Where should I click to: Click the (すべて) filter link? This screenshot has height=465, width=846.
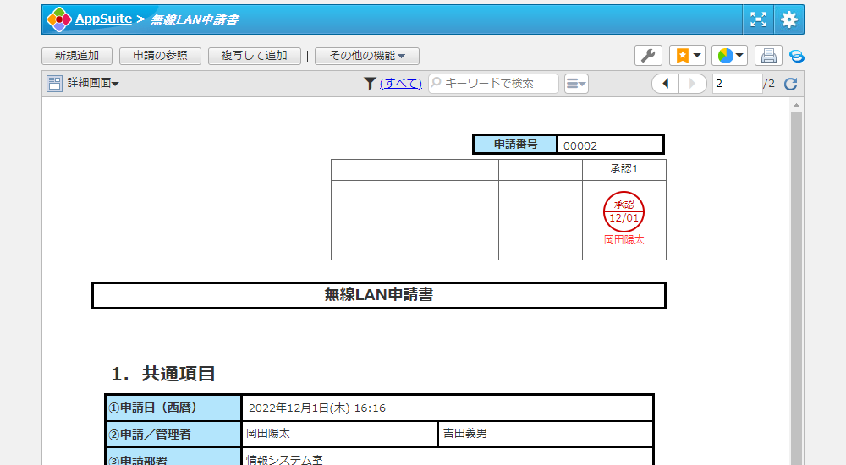pos(400,84)
